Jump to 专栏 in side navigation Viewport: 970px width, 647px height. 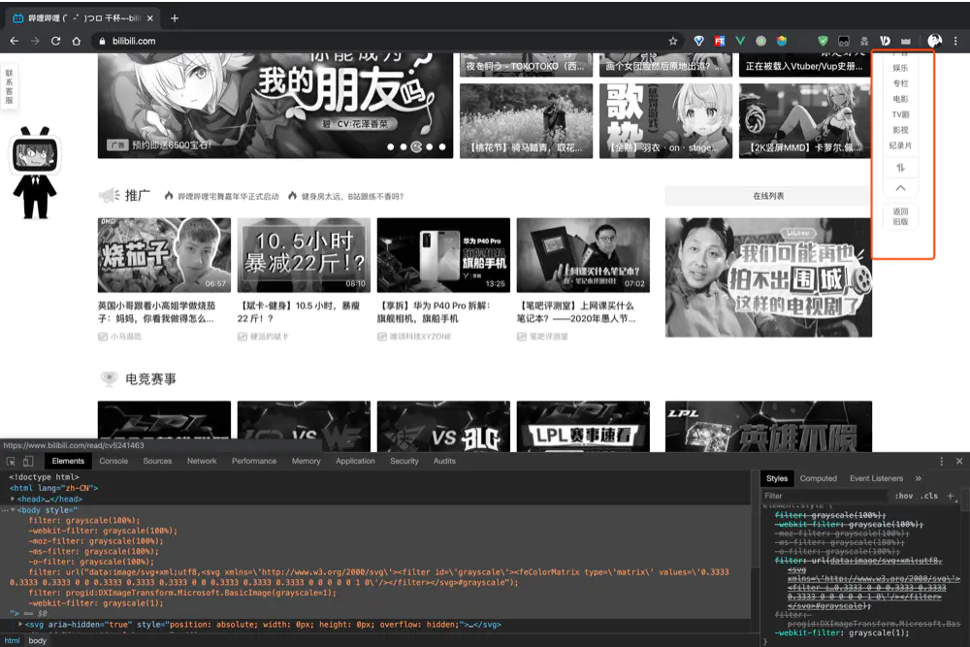(x=900, y=83)
